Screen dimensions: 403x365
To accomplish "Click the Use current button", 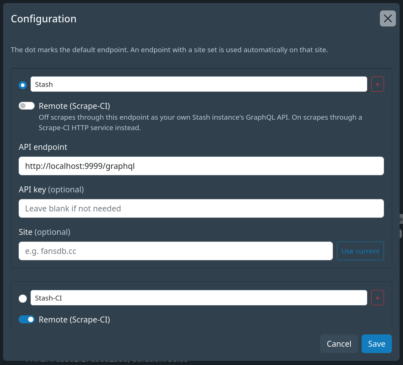I will point(361,251).
